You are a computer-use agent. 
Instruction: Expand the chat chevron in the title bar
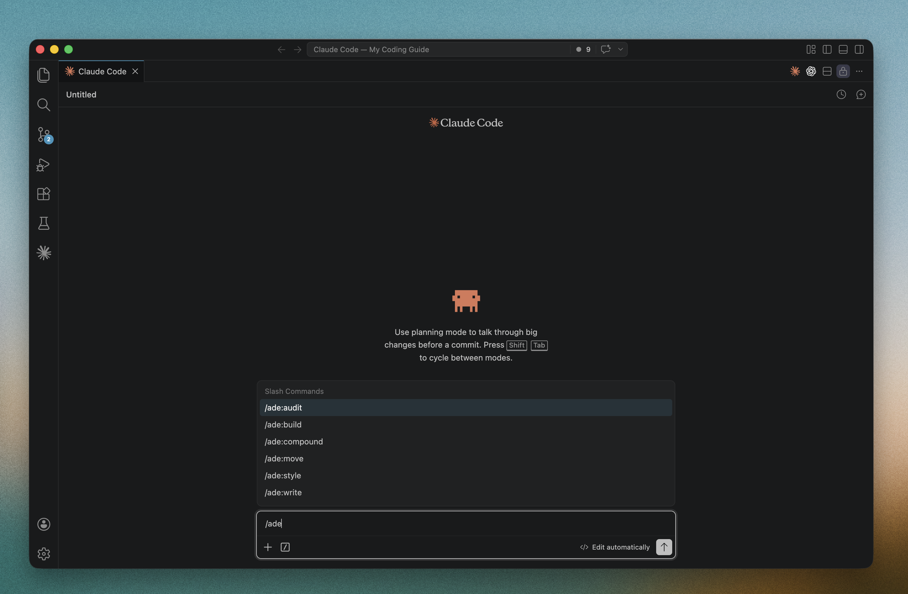tap(620, 50)
